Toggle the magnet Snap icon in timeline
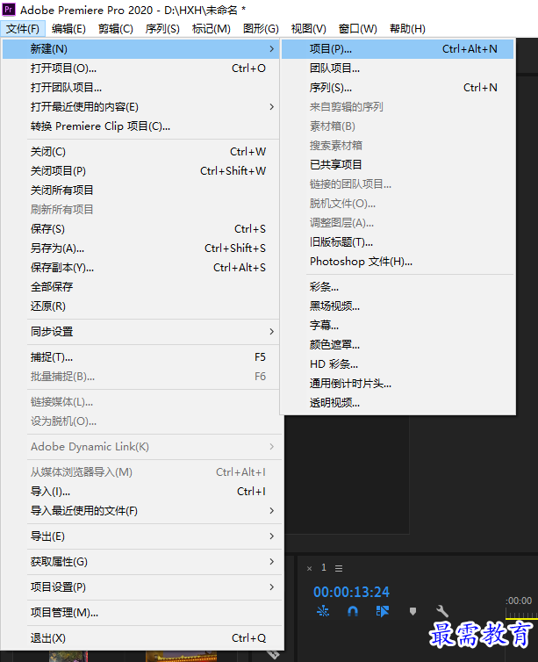This screenshot has height=662, width=538. coord(353,611)
